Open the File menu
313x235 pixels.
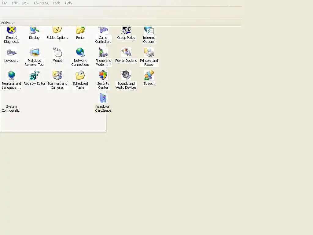[5, 3]
